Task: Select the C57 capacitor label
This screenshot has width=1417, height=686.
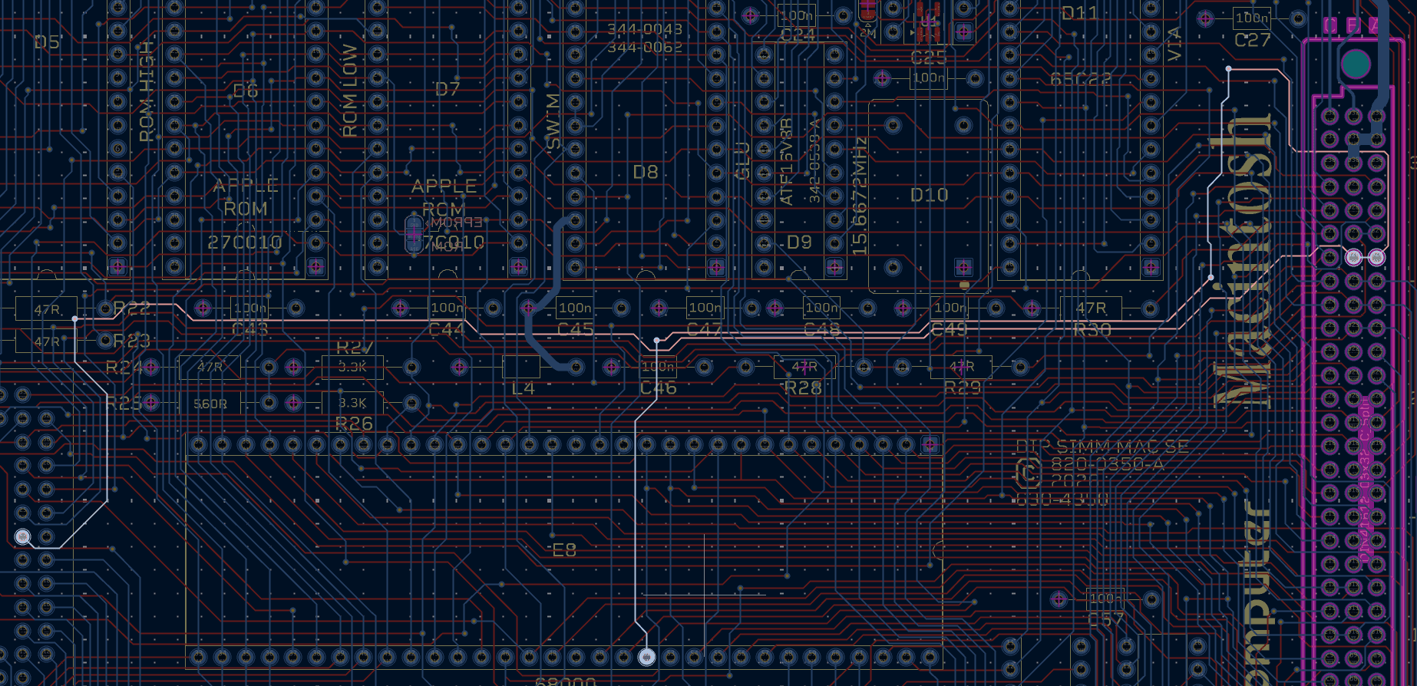Action: click(x=1106, y=619)
